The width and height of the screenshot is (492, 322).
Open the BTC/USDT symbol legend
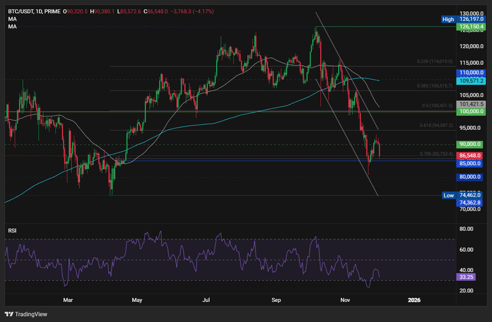(20, 12)
